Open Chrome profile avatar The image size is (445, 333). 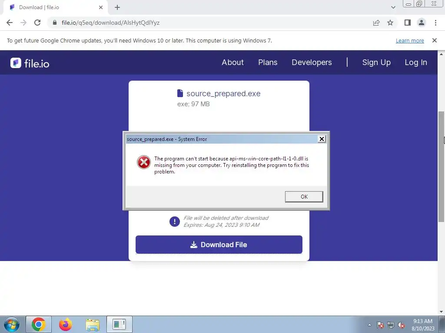click(x=422, y=23)
